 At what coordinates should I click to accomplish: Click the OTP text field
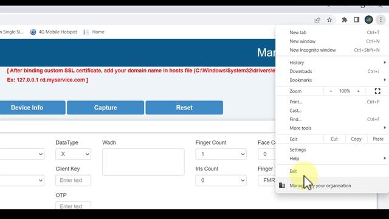point(73,206)
